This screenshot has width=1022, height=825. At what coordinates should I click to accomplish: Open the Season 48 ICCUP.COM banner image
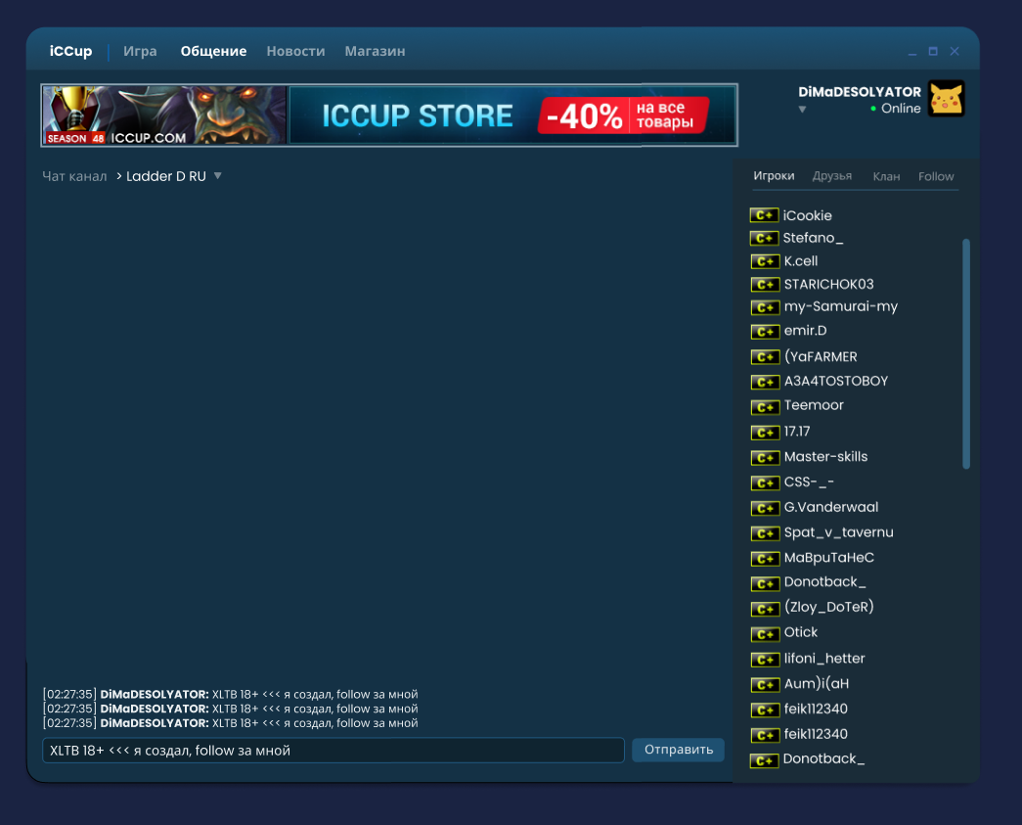coord(164,115)
